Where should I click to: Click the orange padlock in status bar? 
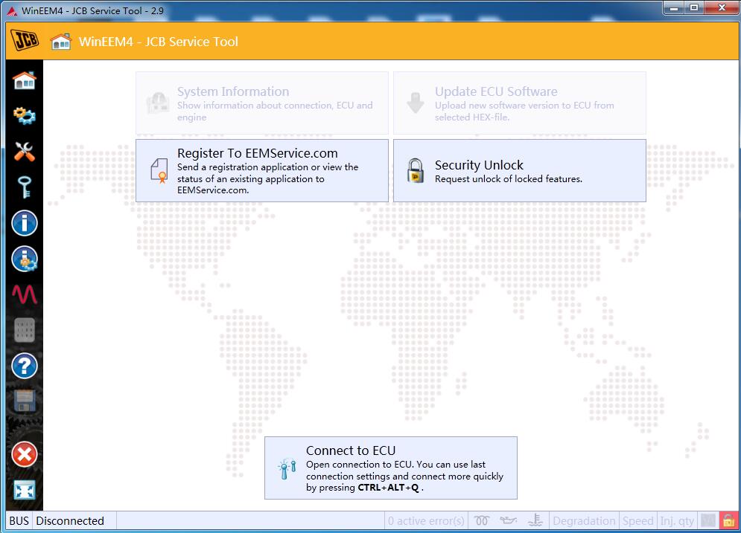729,521
